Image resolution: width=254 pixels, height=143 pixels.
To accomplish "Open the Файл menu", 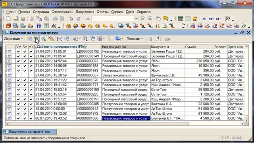I will point(11,12).
